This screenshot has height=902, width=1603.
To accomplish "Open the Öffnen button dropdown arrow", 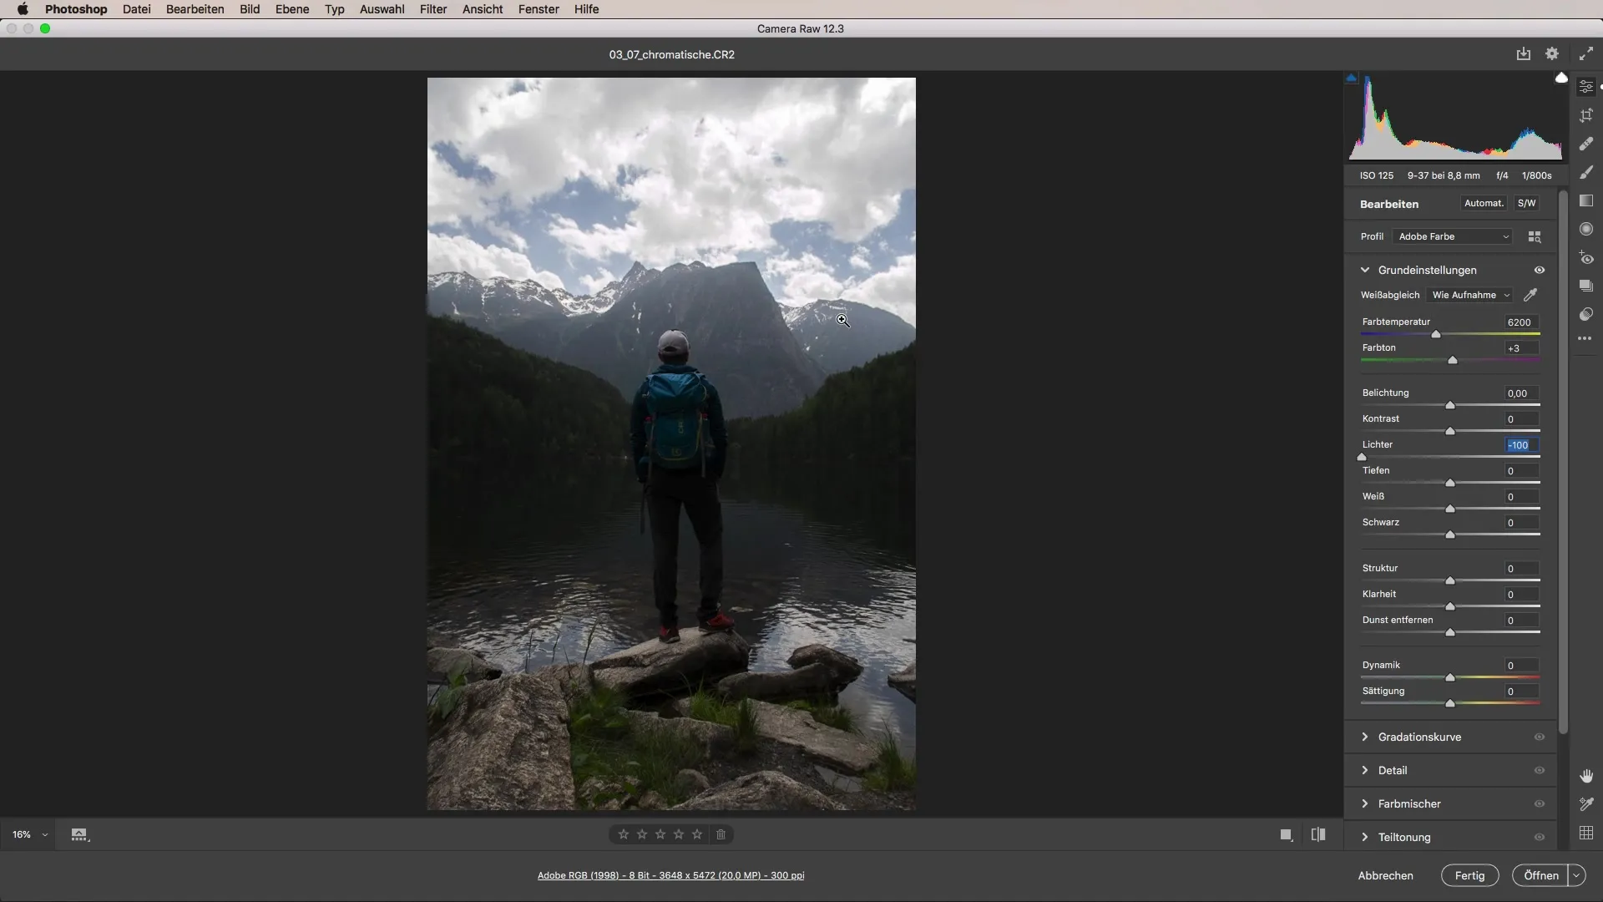I will [1576, 875].
